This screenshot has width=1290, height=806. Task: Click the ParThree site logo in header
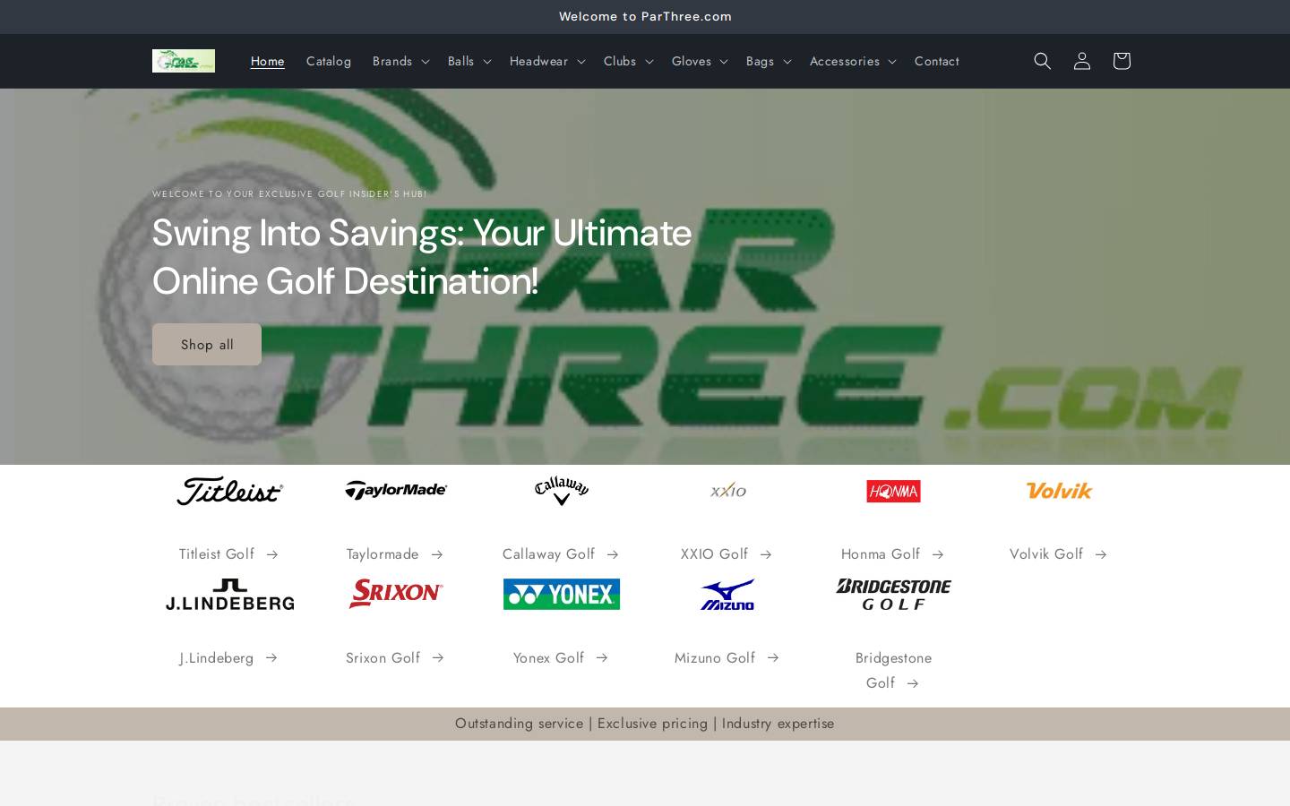coord(184,61)
